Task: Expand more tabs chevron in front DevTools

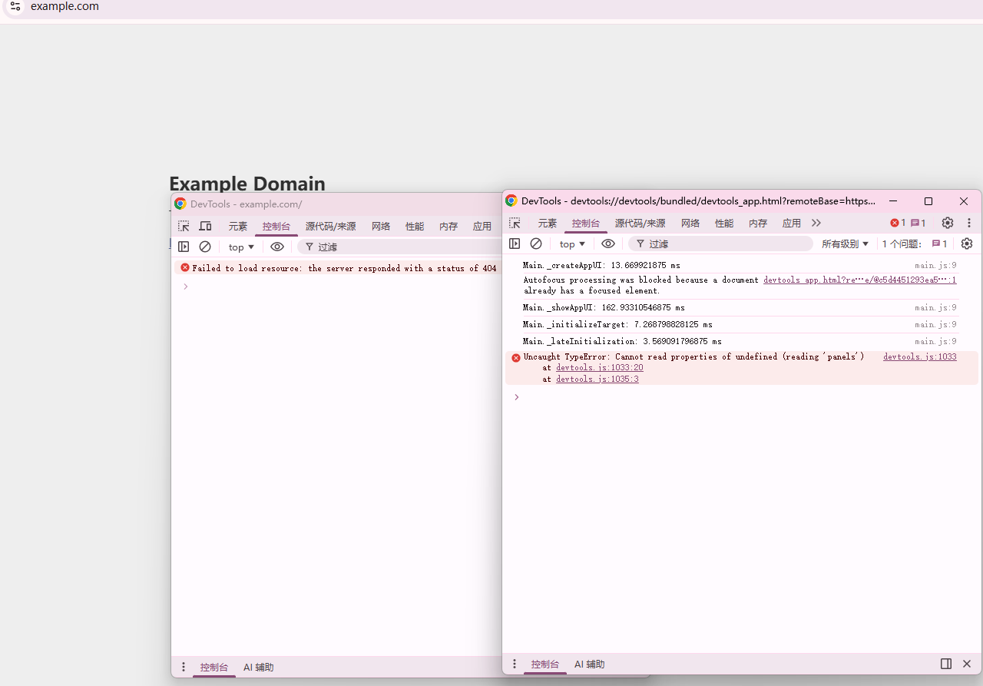Action: tap(816, 223)
